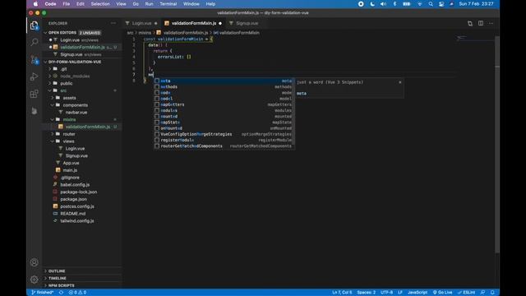Open the errors and warnings status item

[77, 293]
